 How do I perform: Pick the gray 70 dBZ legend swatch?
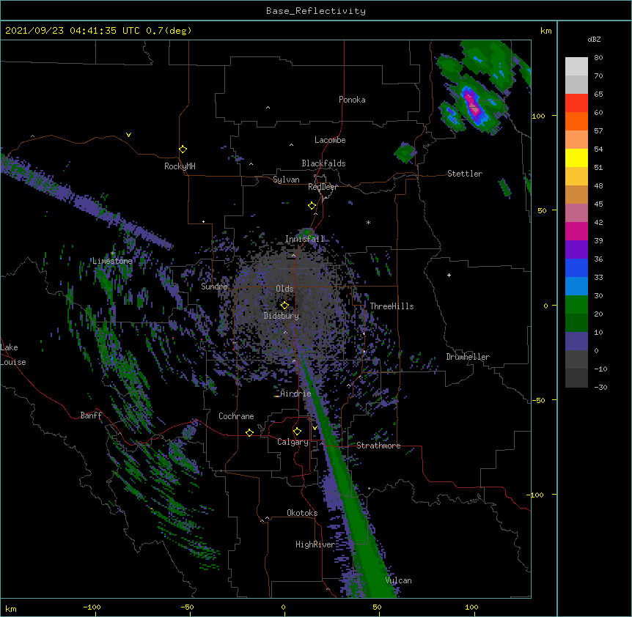click(576, 84)
